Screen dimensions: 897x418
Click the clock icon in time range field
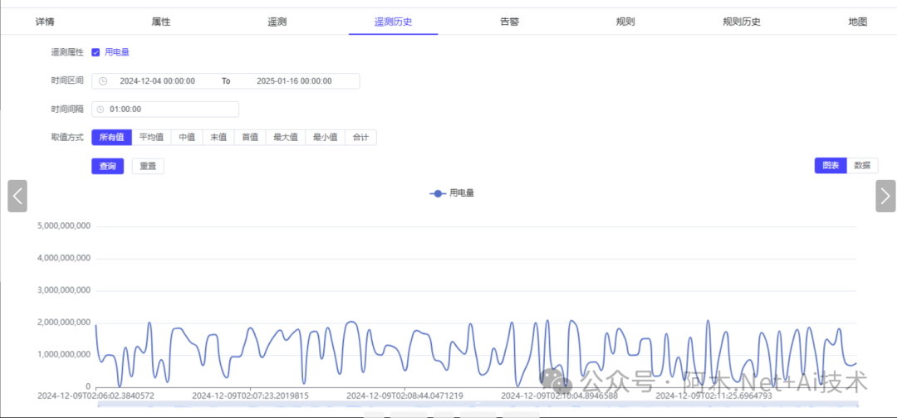103,81
